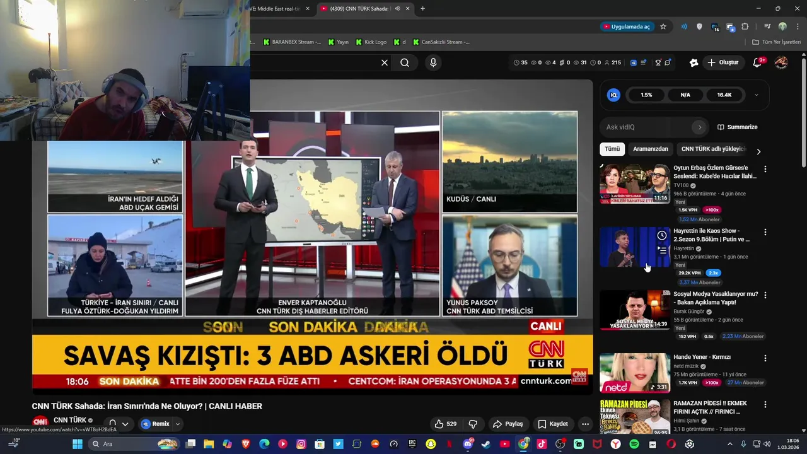
Task: Close the CNN TÜRK Sahada browser tab
Action: coord(408,9)
